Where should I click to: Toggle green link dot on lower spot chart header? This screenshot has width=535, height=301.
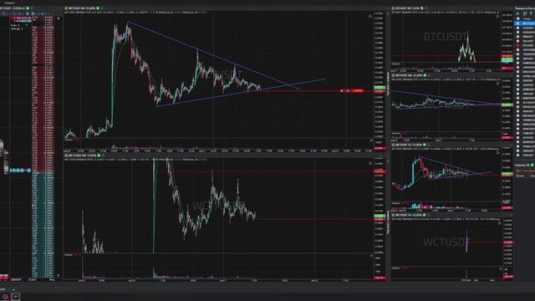pos(99,156)
